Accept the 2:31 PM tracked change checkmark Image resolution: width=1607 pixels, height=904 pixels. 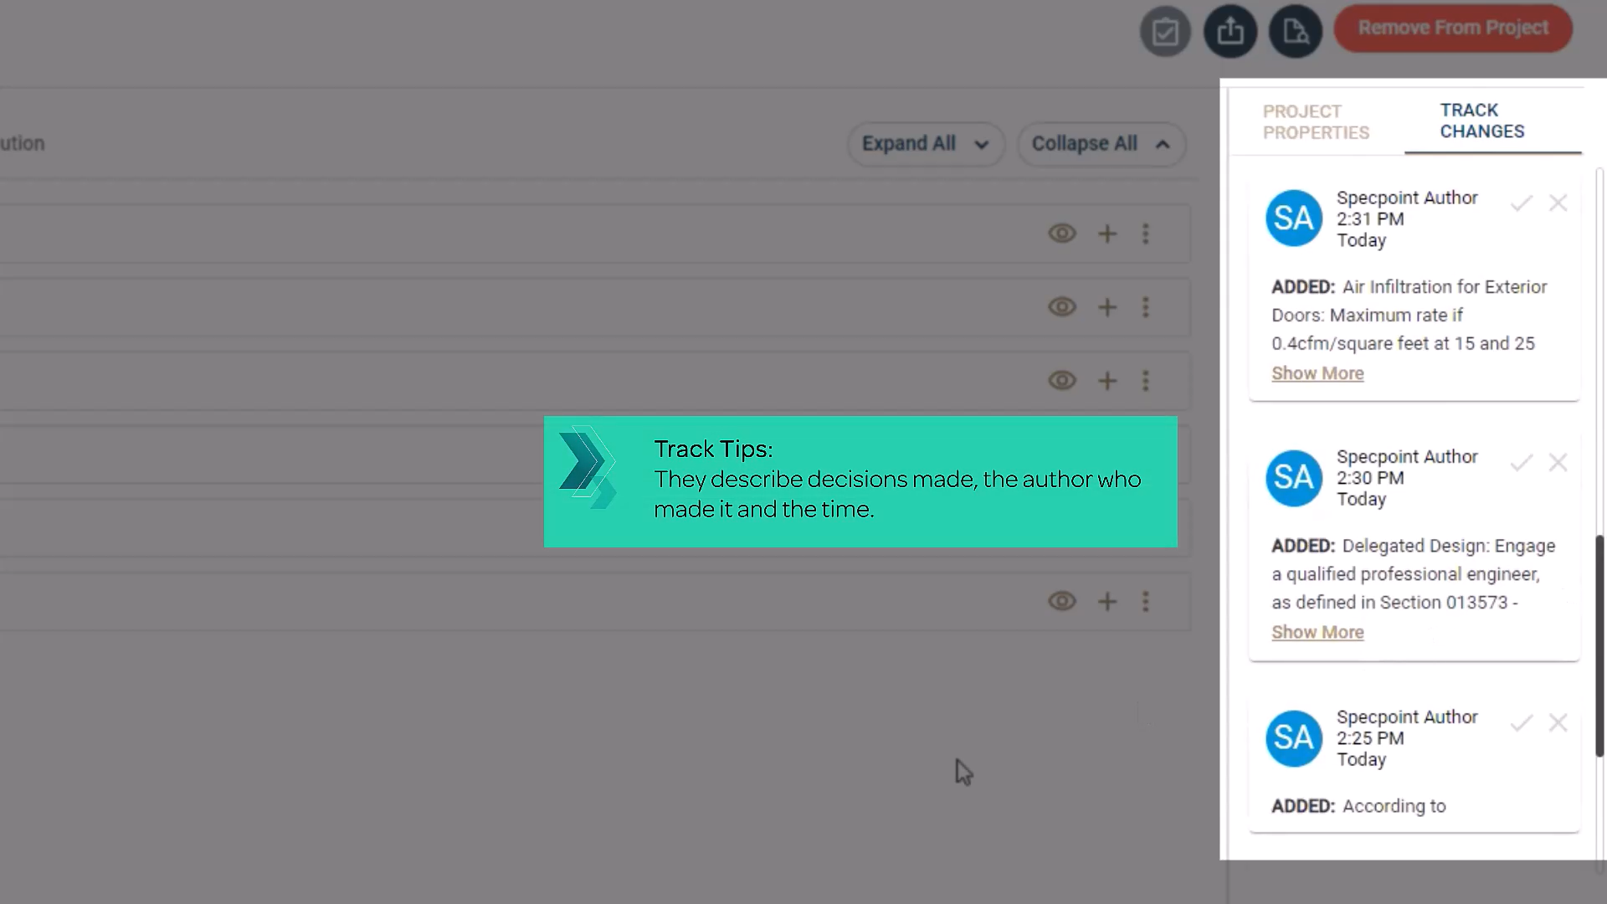click(x=1522, y=203)
